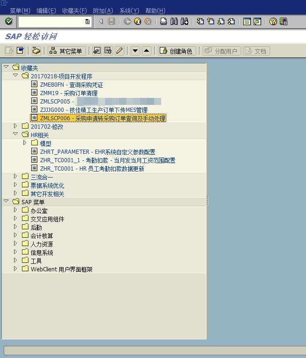306x358 pixels.
Task: Expand the 人力资源 folder
Action: (x=15, y=243)
